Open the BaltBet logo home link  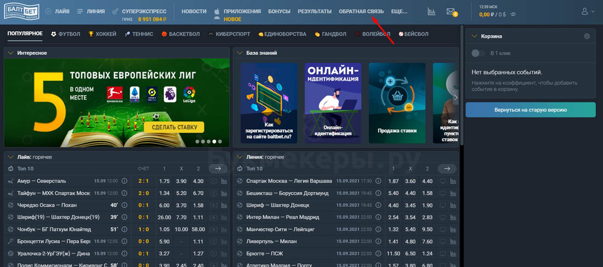(22, 12)
